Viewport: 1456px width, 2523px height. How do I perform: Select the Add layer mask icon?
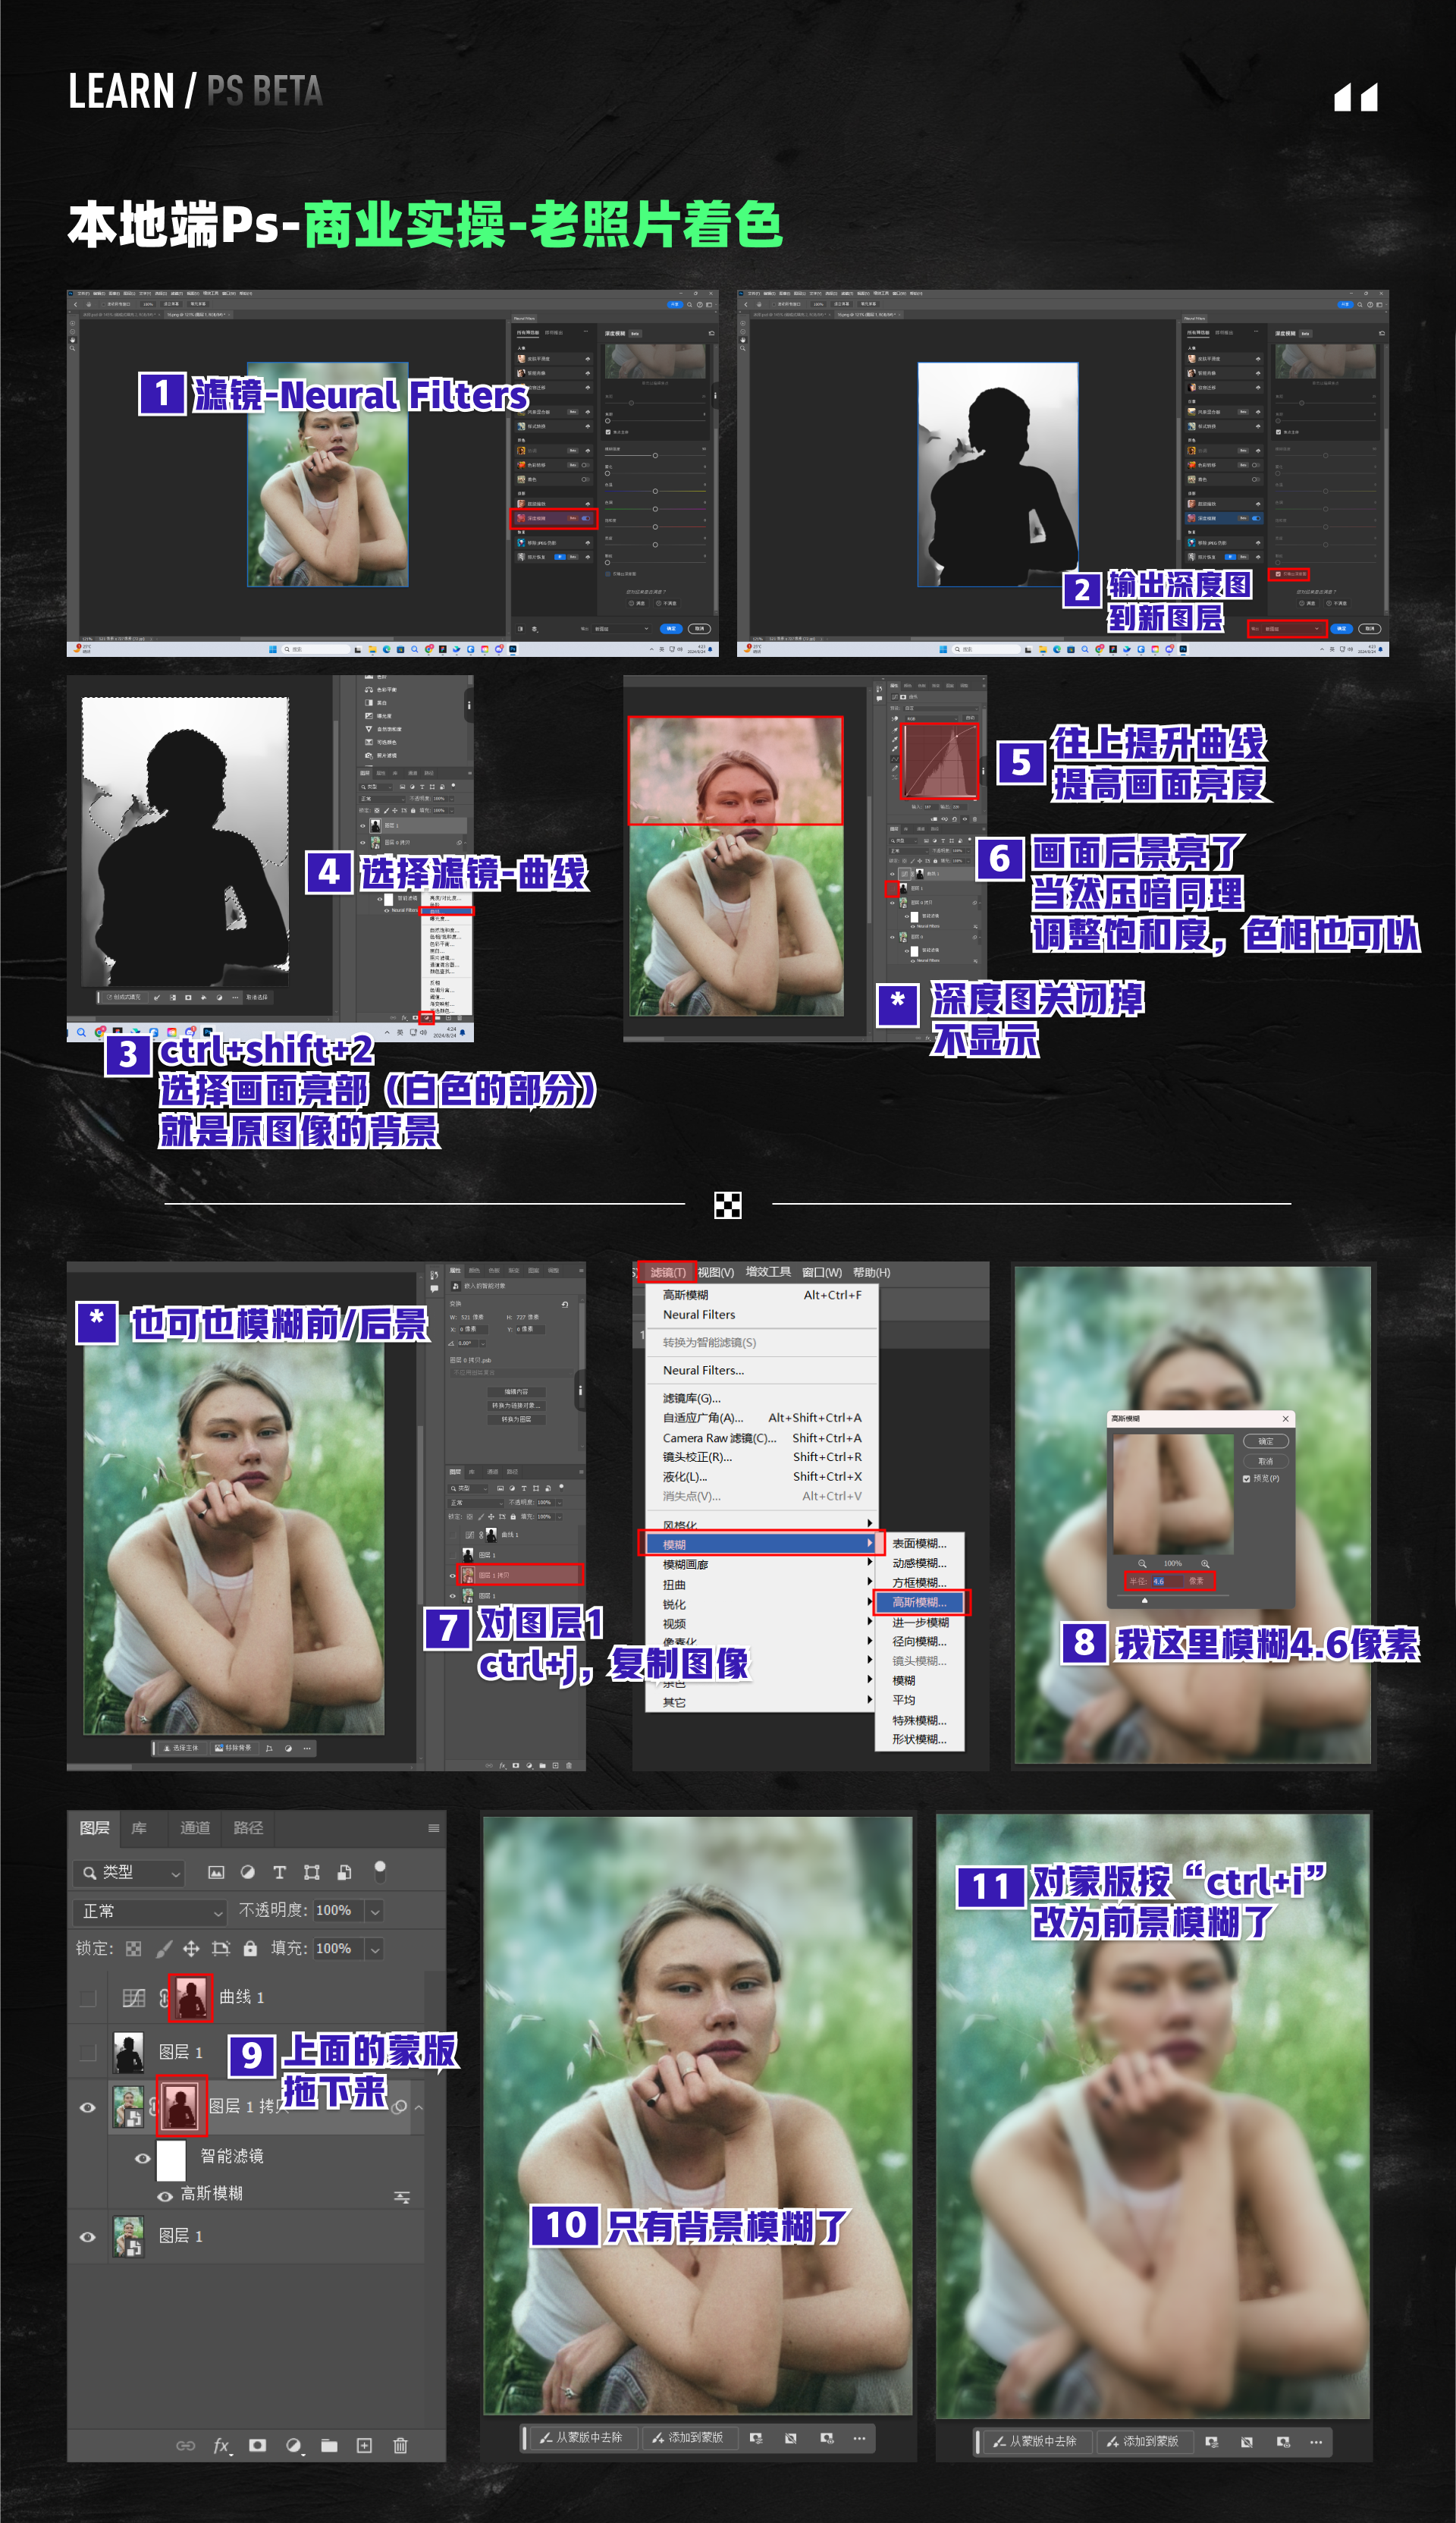[257, 2447]
